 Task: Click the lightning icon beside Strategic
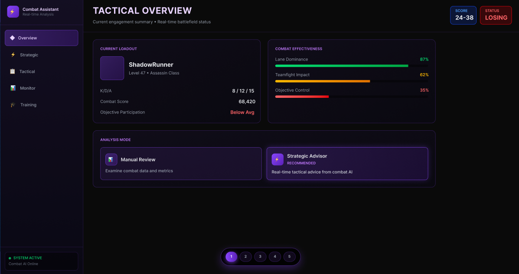coord(13,55)
